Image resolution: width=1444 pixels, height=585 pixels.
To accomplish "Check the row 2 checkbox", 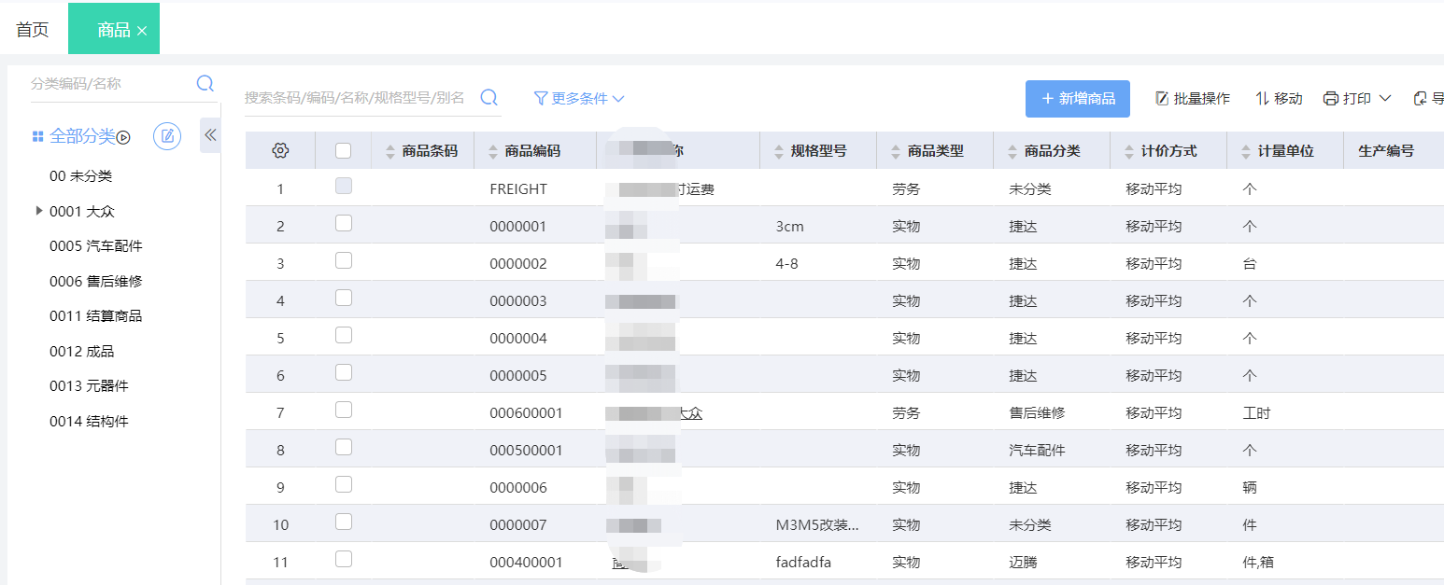I will (x=344, y=223).
